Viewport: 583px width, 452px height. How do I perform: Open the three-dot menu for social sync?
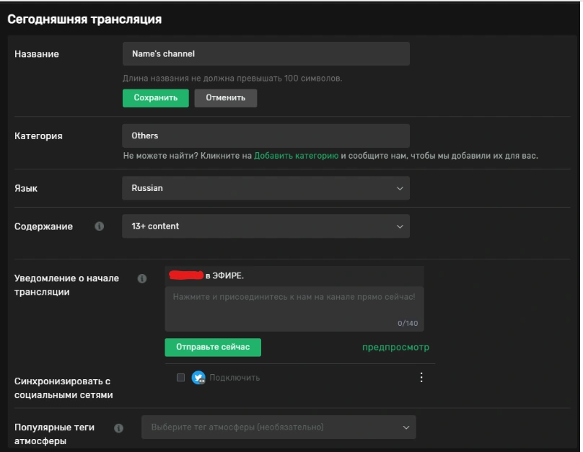pyautogui.click(x=422, y=377)
